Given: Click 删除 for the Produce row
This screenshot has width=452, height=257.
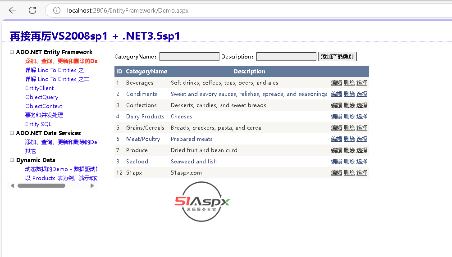Looking at the screenshot, I should point(349,150).
